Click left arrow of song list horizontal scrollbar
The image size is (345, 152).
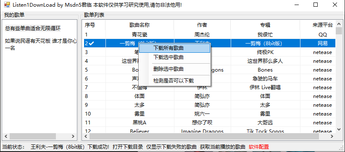click(86, 136)
